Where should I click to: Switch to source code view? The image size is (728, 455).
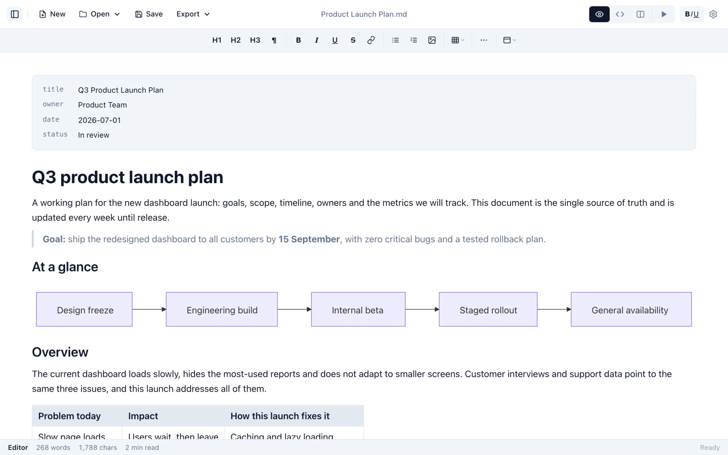click(620, 14)
